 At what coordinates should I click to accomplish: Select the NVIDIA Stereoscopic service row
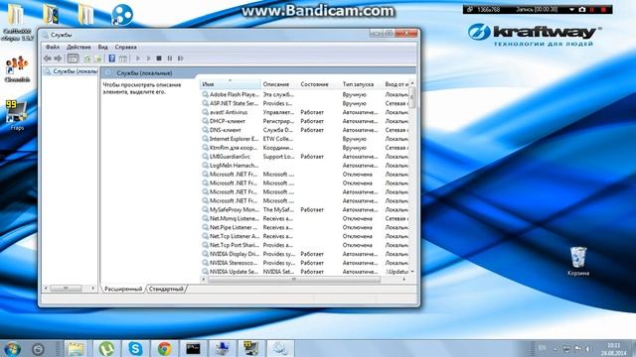305,263
